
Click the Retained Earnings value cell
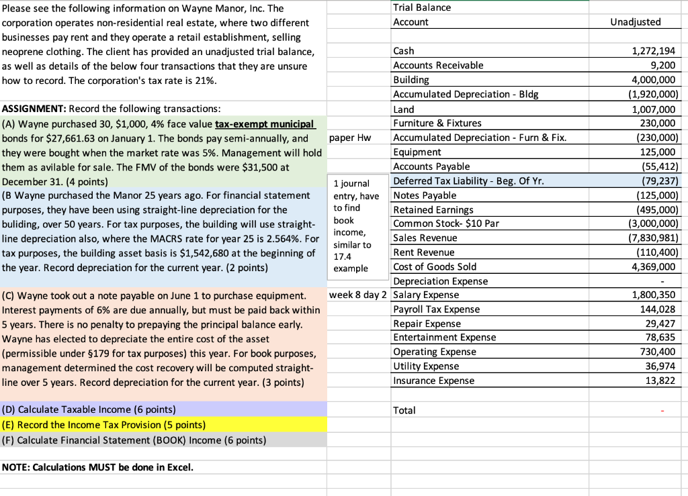coord(653,209)
